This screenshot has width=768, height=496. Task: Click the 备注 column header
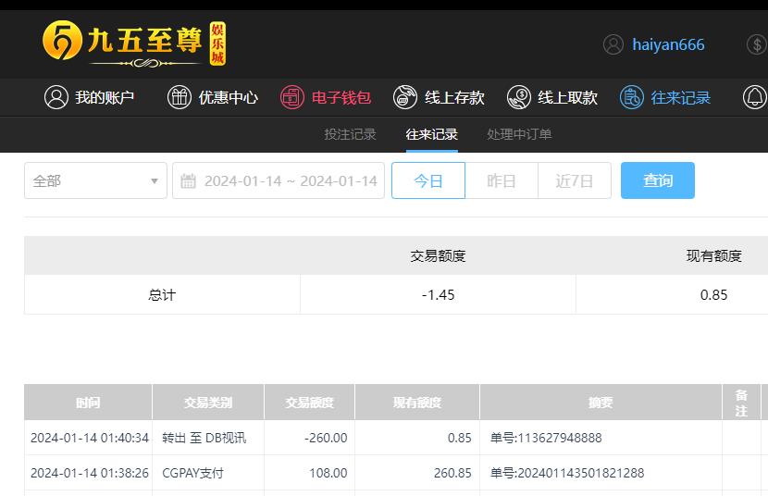click(x=741, y=403)
